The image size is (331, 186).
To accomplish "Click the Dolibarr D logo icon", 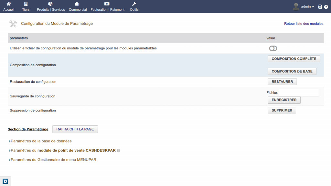I will pos(5,181).
